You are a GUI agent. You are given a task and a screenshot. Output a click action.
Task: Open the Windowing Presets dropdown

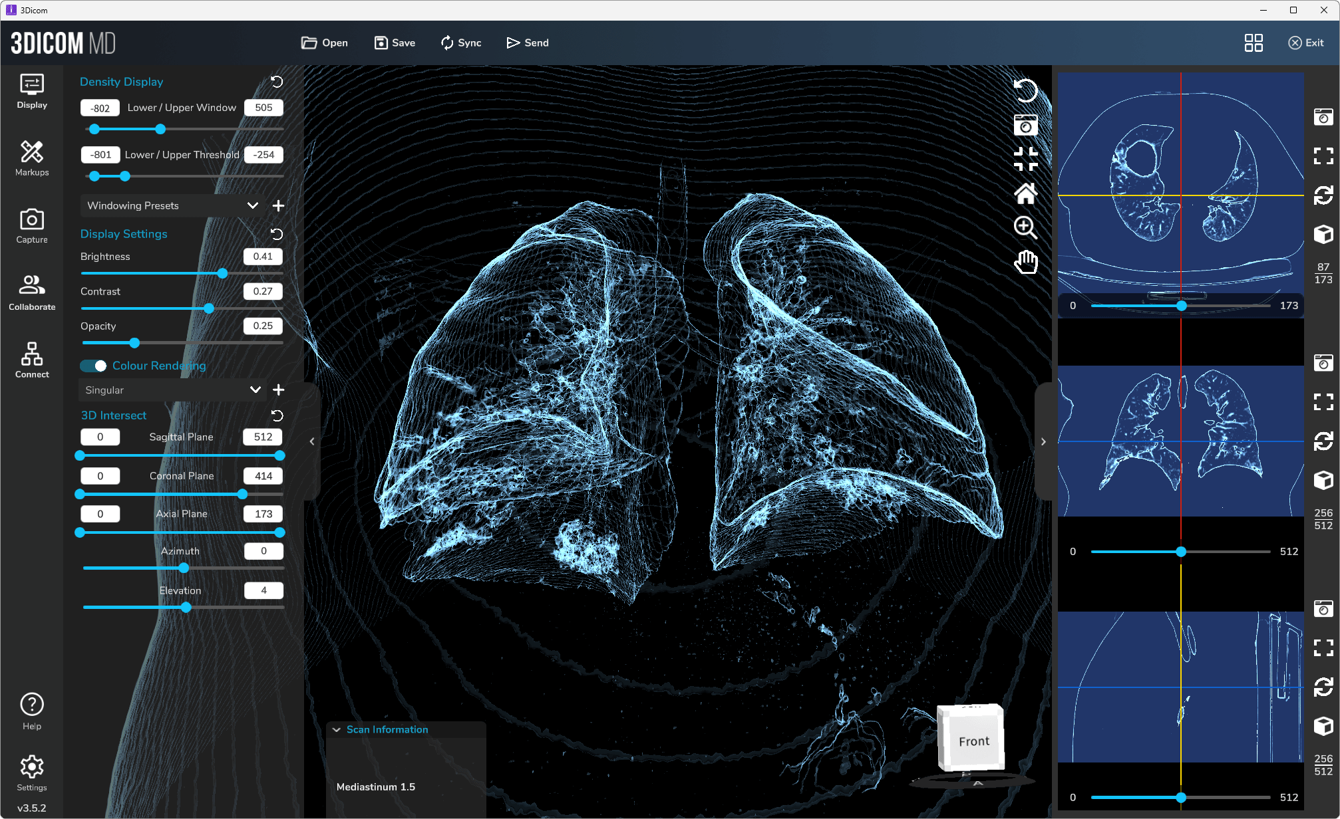coord(172,206)
